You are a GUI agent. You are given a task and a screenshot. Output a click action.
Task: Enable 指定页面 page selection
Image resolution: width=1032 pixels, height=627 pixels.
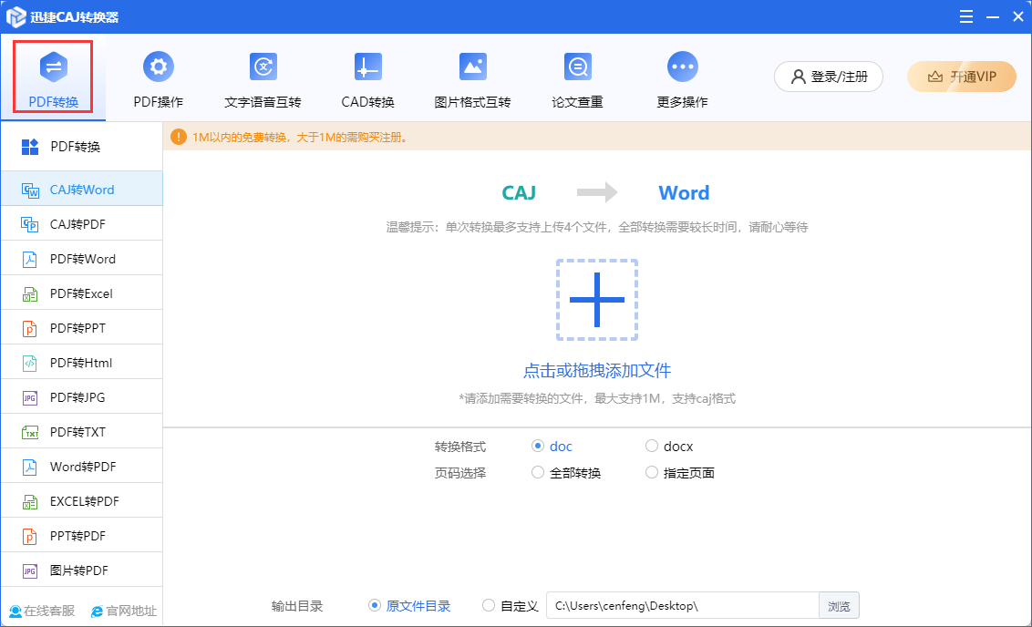pyautogui.click(x=652, y=473)
